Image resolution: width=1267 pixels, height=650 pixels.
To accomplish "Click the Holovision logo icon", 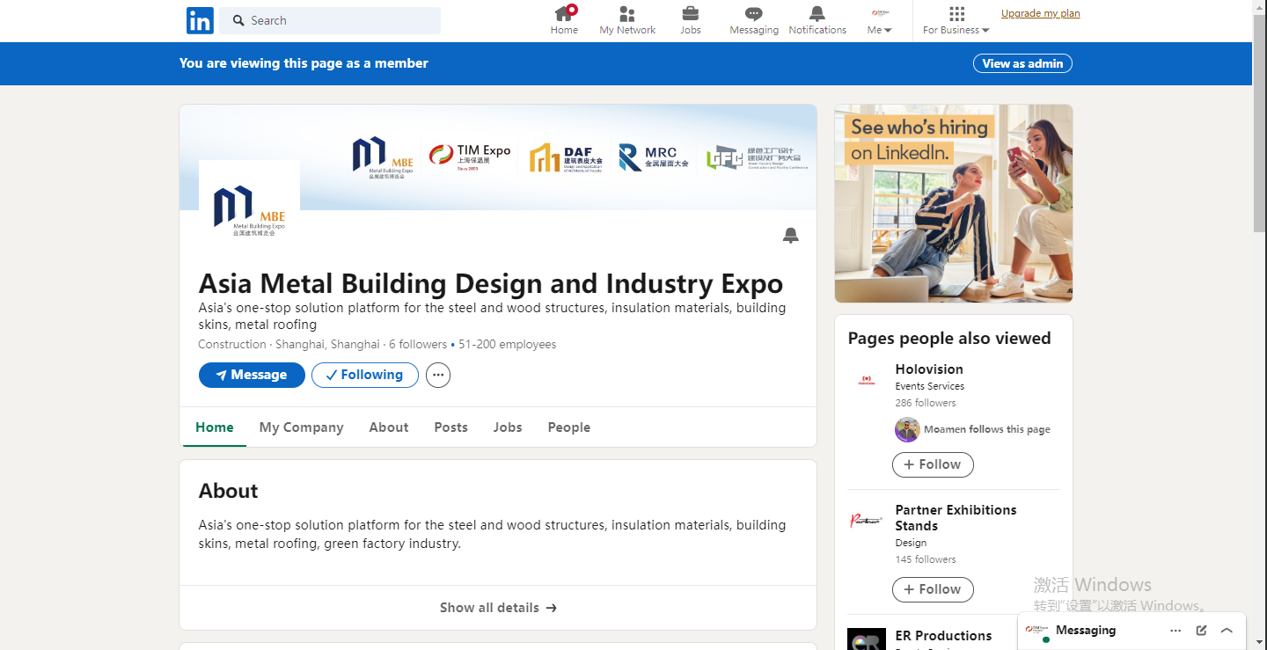I will pyautogui.click(x=867, y=381).
